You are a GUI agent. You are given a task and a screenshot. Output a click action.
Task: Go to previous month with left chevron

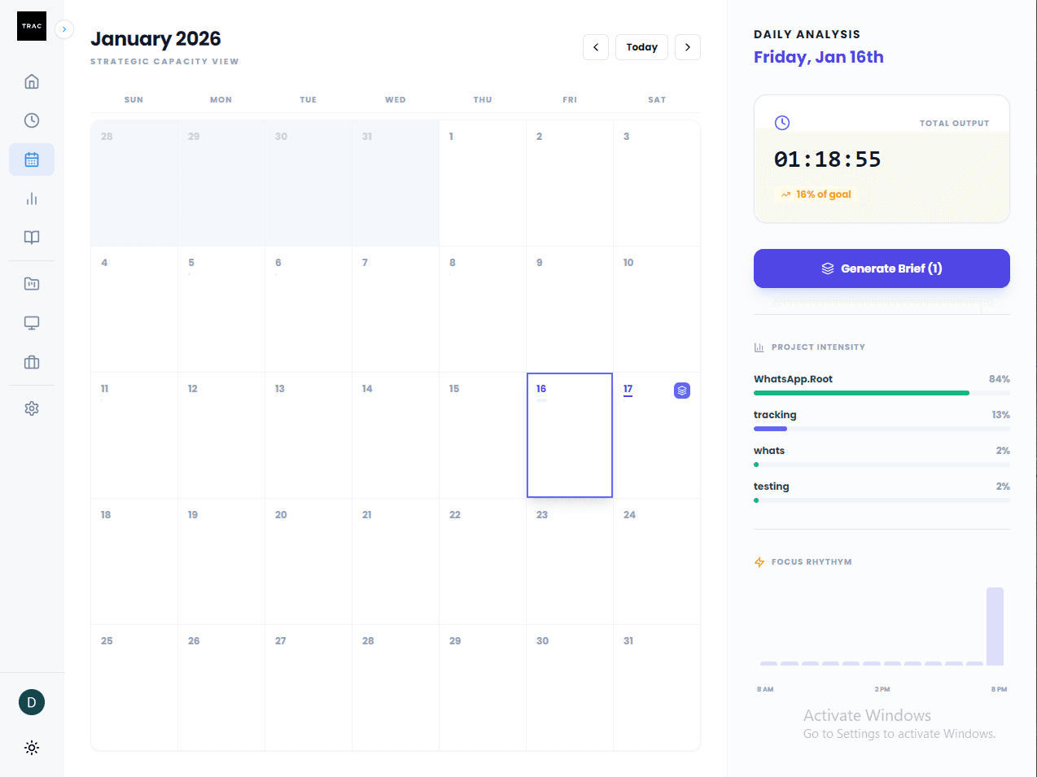[595, 46]
